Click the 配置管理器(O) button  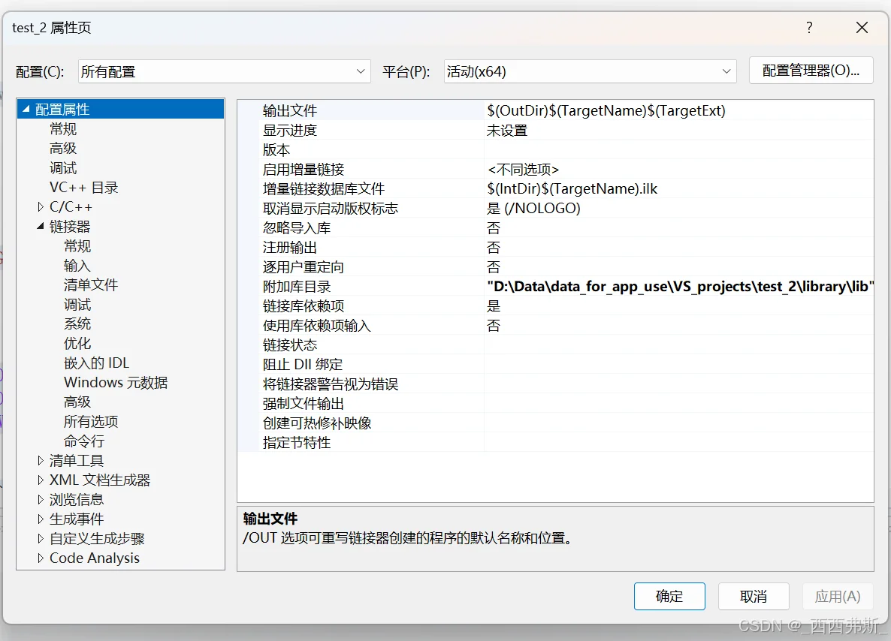point(811,71)
